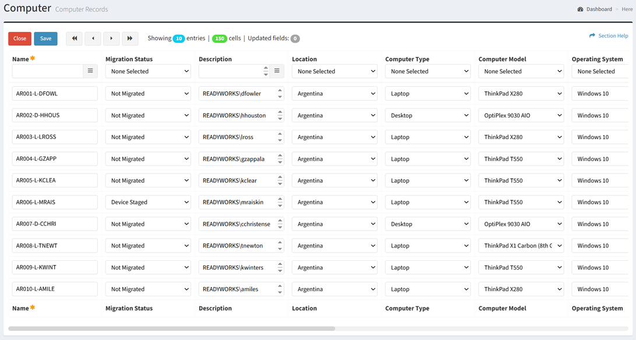Open Location filter None Selected dropdown
The image size is (636, 340).
(334, 71)
